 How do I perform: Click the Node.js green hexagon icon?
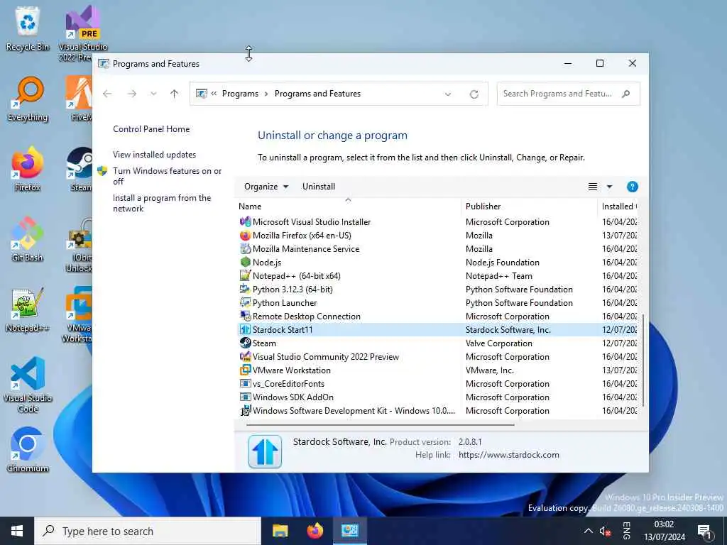tap(245, 263)
